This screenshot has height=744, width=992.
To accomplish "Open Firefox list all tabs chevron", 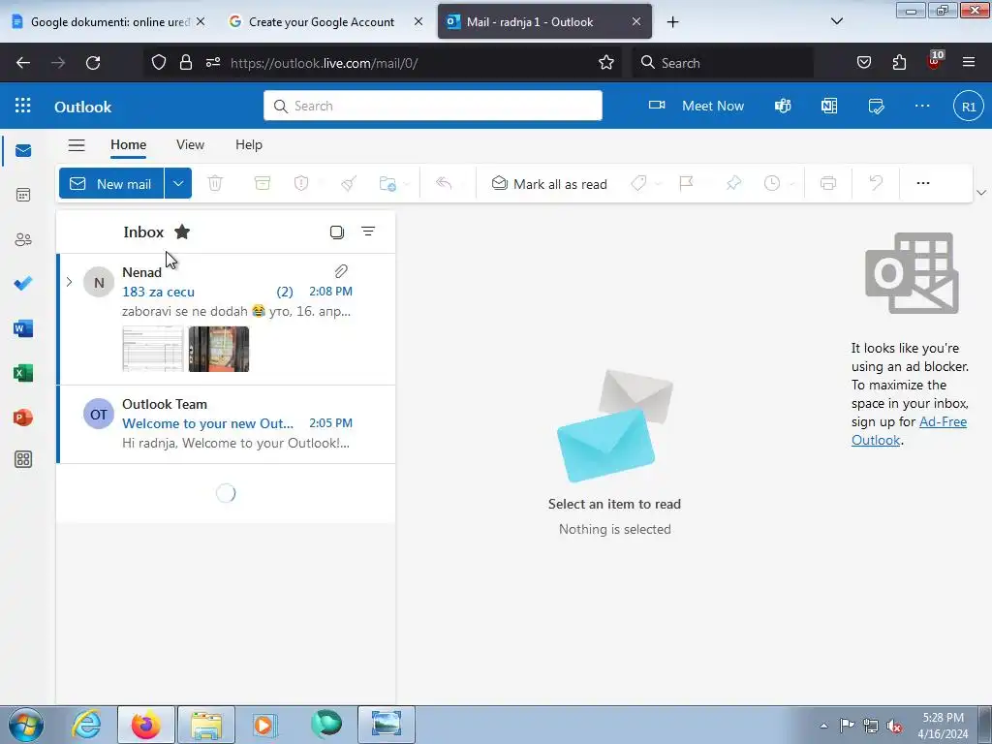I will (836, 21).
